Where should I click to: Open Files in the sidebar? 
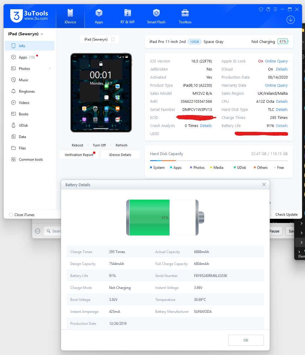pos(30,148)
